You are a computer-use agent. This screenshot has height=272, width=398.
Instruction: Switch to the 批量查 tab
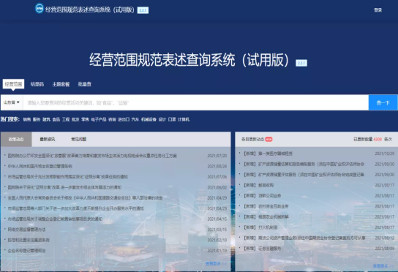[85, 84]
